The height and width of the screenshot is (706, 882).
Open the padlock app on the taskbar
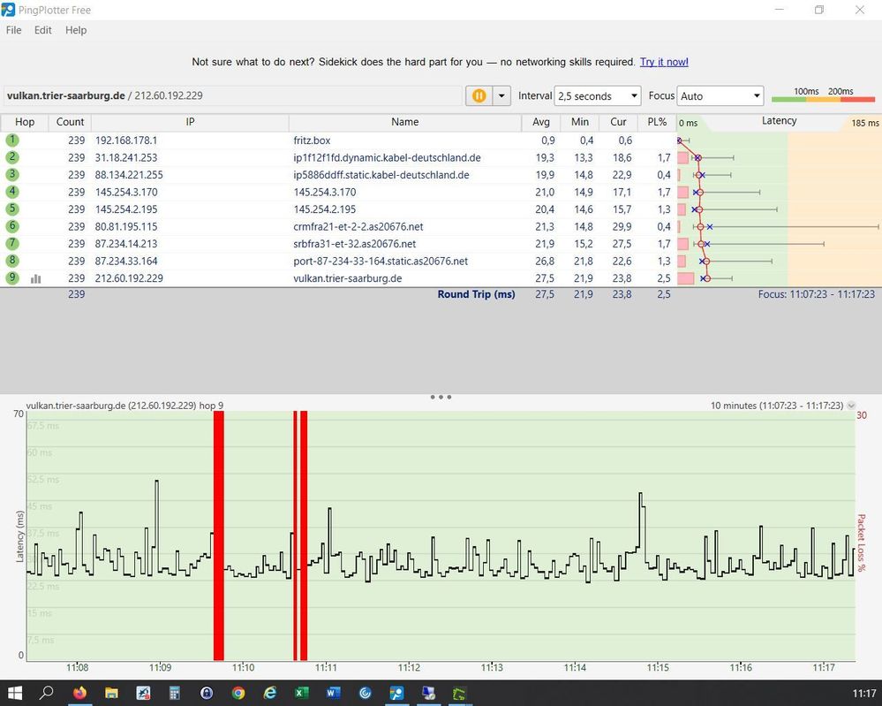point(207,693)
